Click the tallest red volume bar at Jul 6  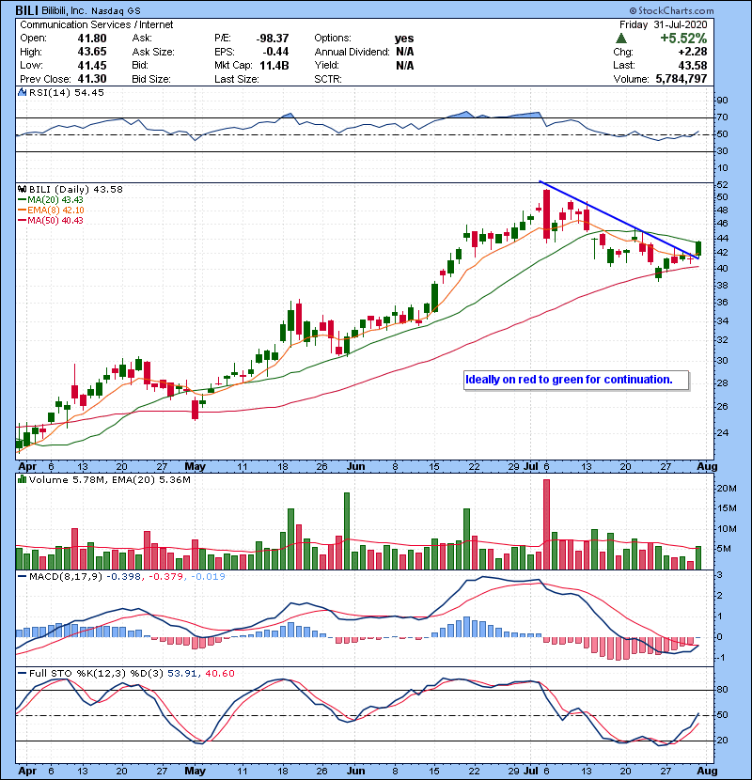point(546,523)
